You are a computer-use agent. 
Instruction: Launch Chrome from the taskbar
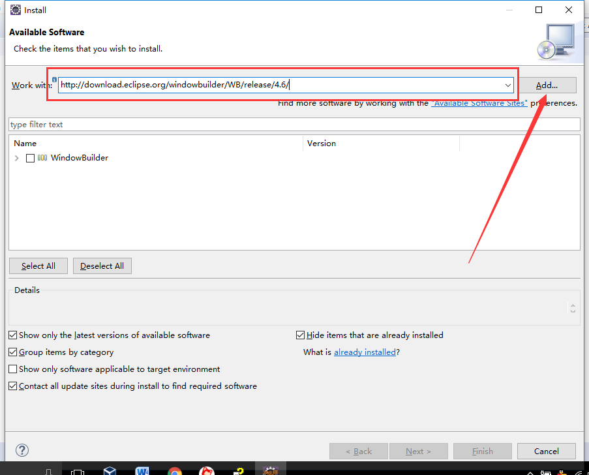pyautogui.click(x=175, y=470)
